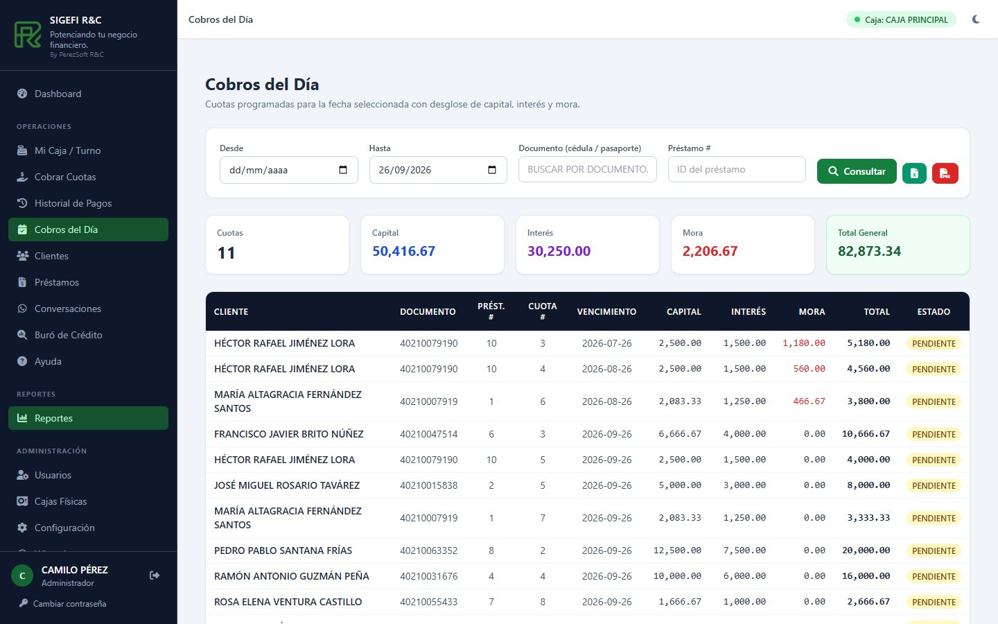The width and height of the screenshot is (998, 624).
Task: Click the Préstamos document icon
Action: point(22,282)
